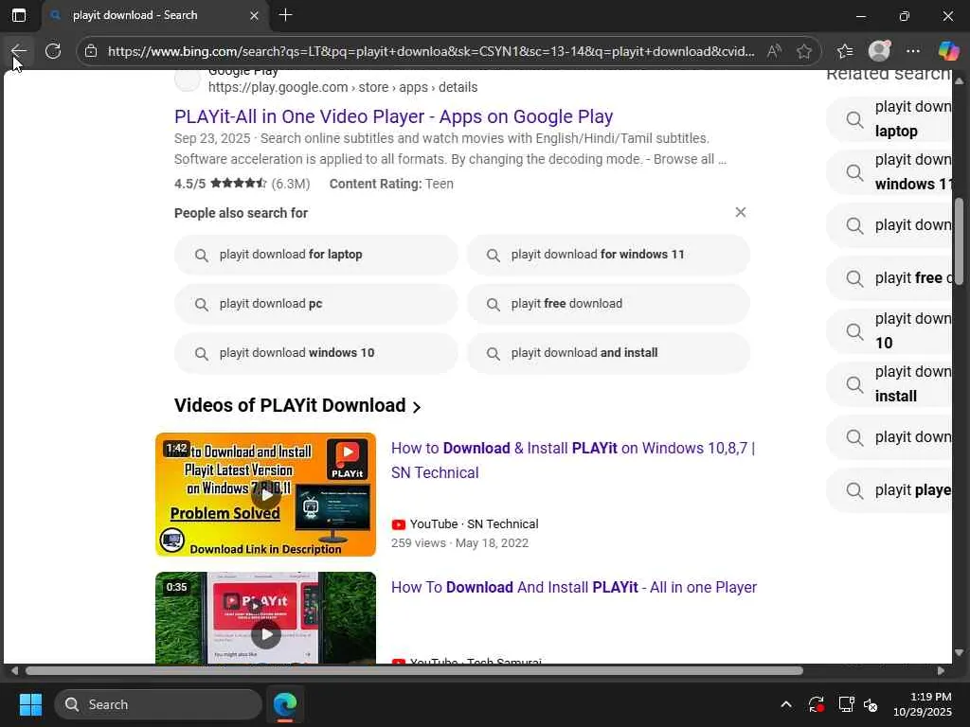
Task: Click the vertical page scrollbar thumb
Action: click(x=959, y=241)
